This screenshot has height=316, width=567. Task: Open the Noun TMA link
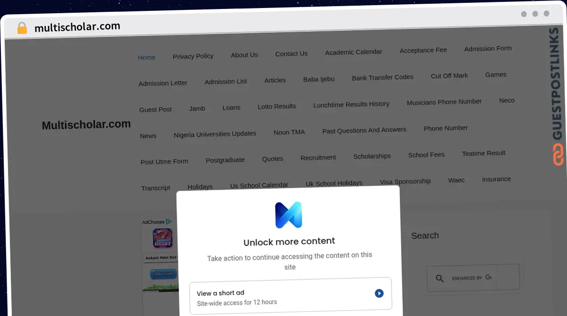pos(289,132)
